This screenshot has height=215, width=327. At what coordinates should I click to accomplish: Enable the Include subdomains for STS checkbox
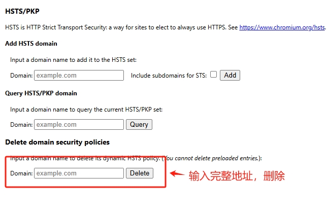214,75
